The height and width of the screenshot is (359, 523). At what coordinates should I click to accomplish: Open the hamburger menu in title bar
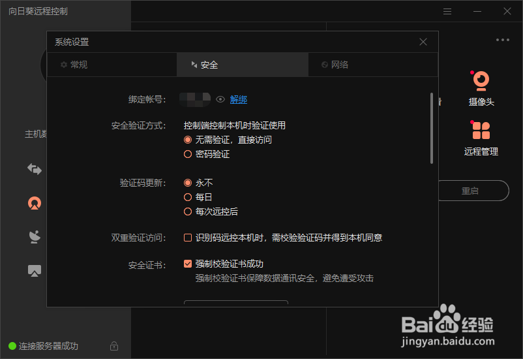(447, 12)
